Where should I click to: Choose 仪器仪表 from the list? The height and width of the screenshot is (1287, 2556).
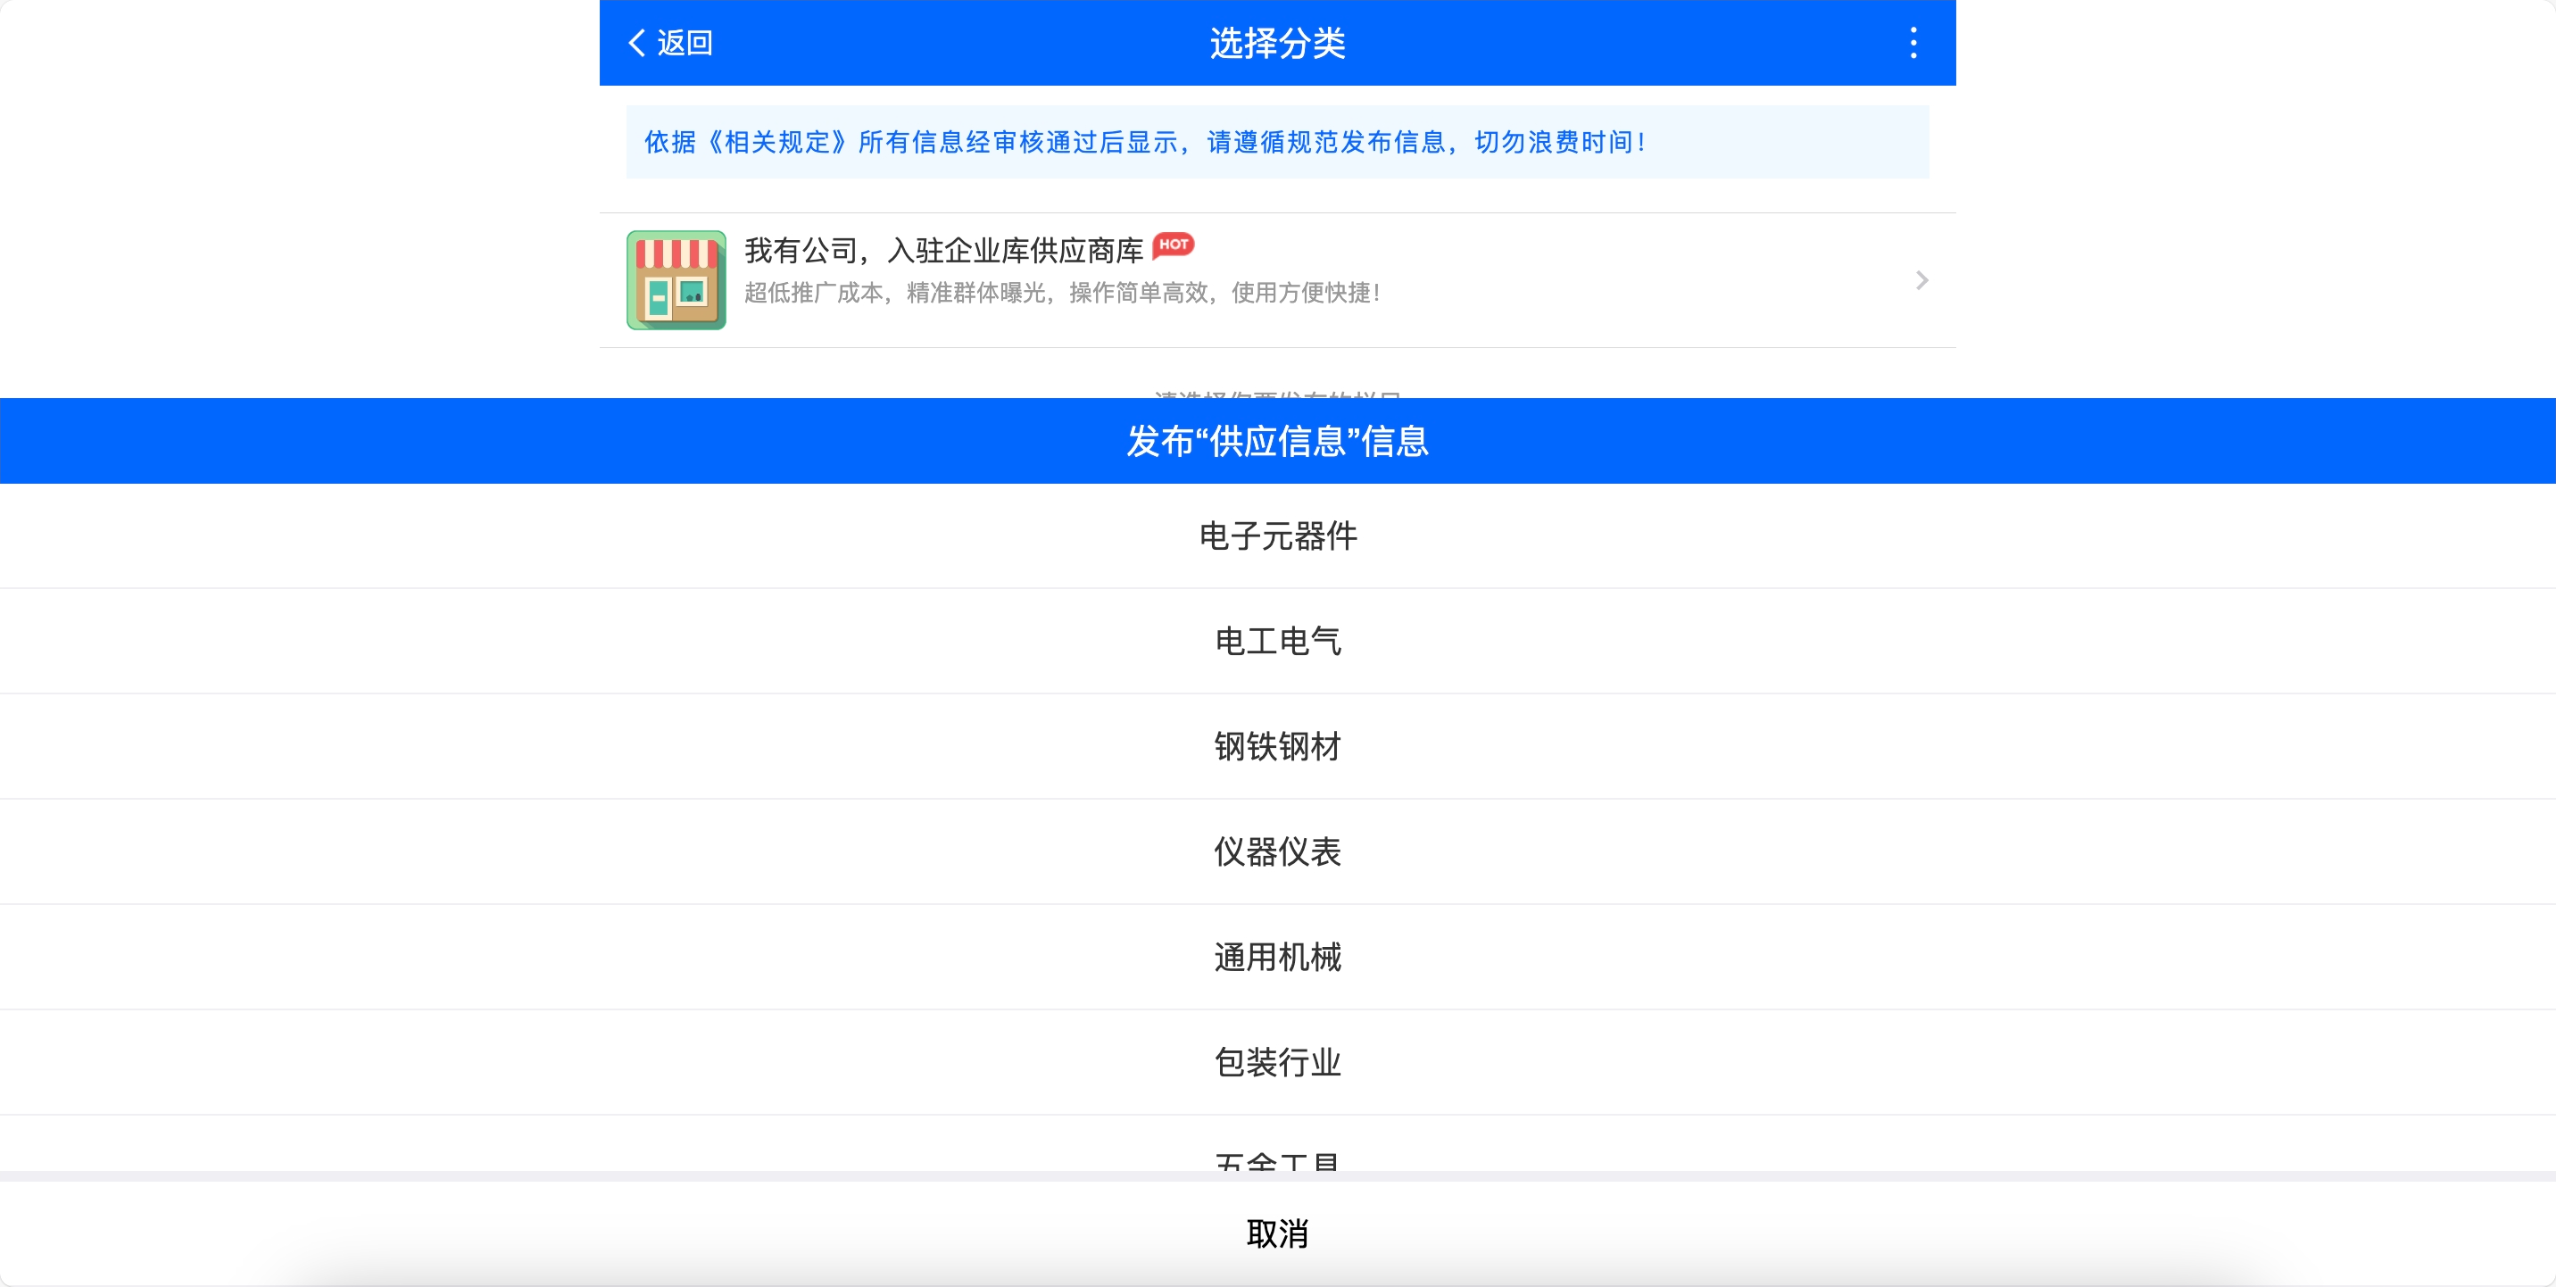pos(1278,851)
